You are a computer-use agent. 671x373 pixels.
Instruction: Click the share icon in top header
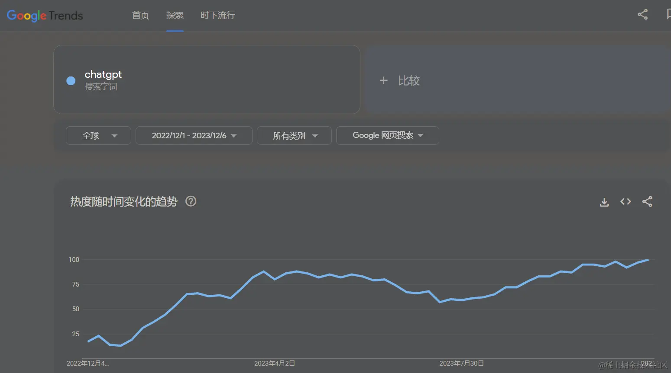pyautogui.click(x=643, y=14)
